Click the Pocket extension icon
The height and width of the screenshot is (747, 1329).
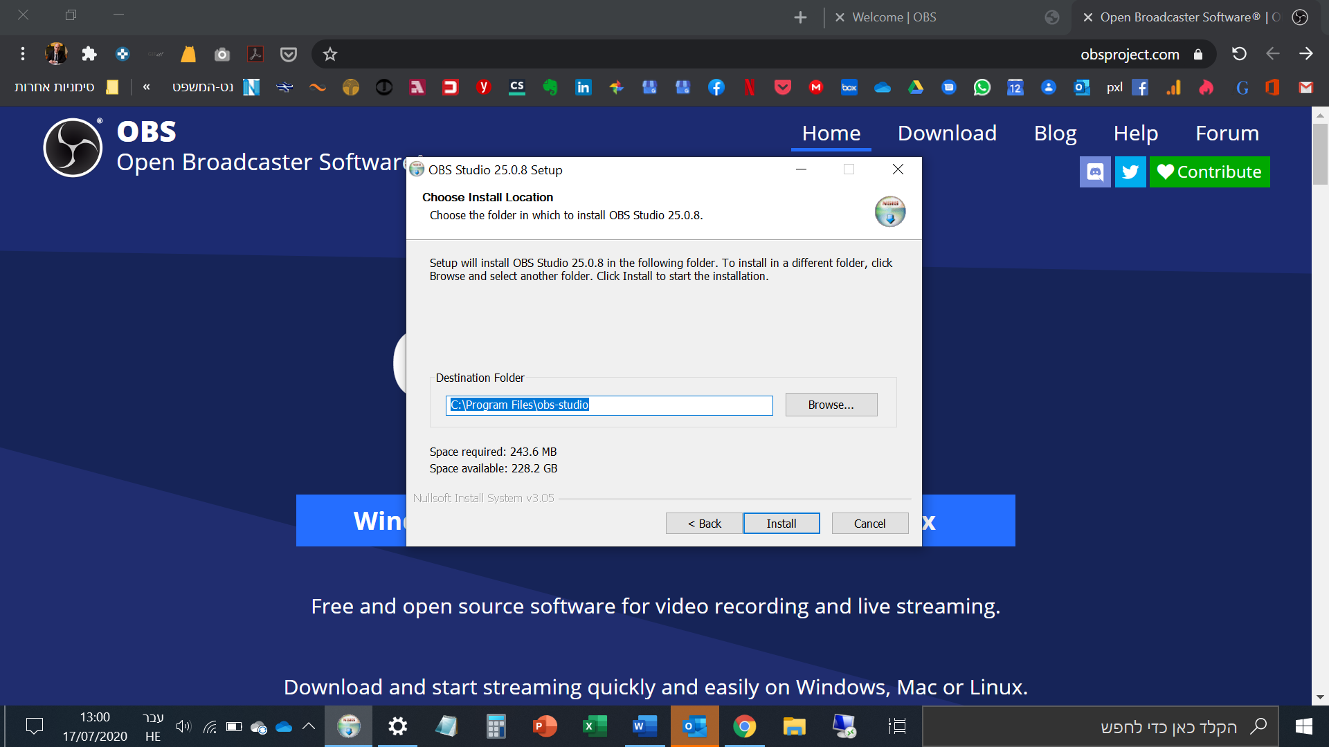pos(289,54)
